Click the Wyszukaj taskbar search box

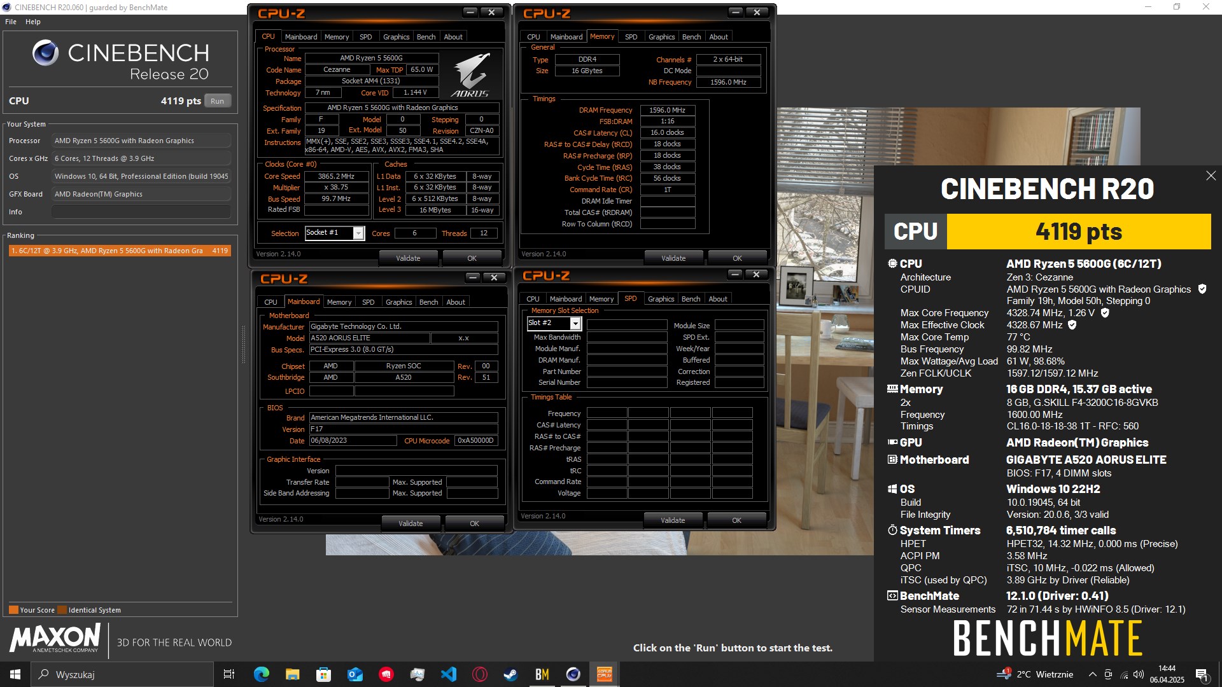point(122,674)
